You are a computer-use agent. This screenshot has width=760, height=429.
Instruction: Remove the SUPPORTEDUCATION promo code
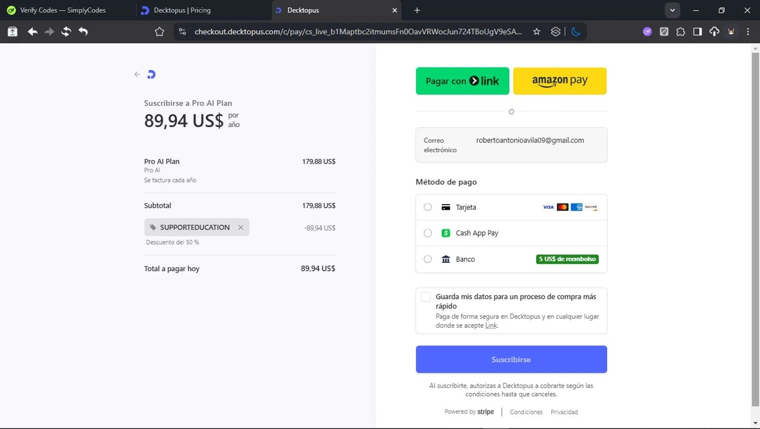coord(241,227)
